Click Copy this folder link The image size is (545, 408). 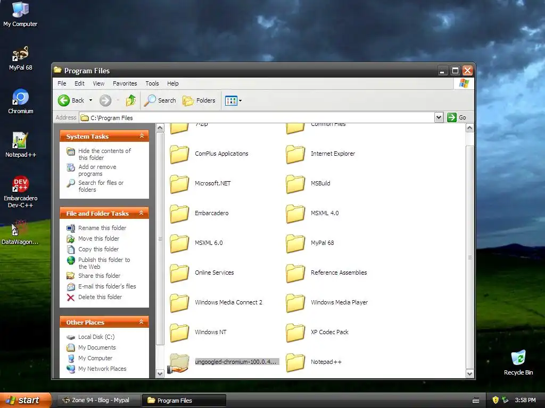point(98,250)
